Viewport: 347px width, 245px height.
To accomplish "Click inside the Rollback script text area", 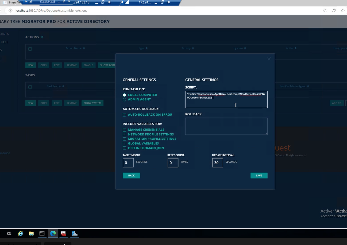I will [226, 126].
